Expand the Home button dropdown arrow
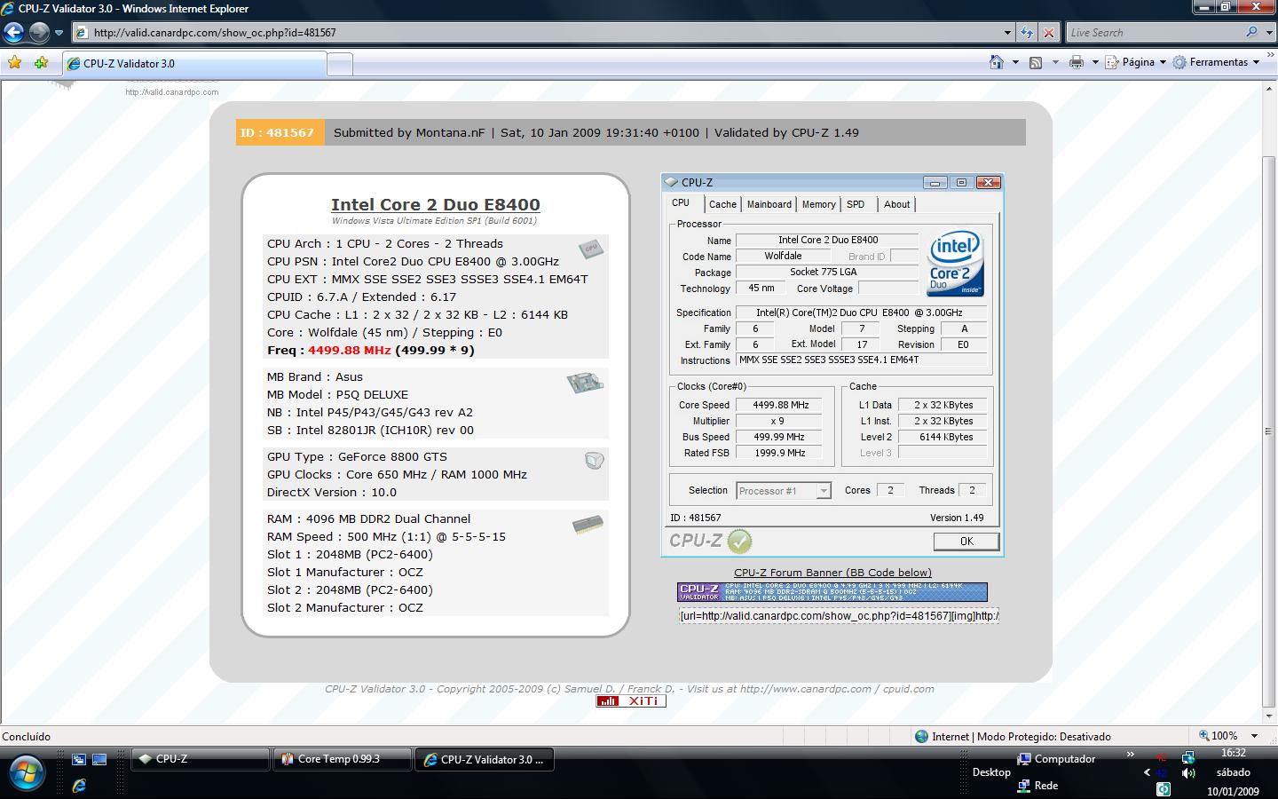This screenshot has width=1278, height=799. 1015,62
